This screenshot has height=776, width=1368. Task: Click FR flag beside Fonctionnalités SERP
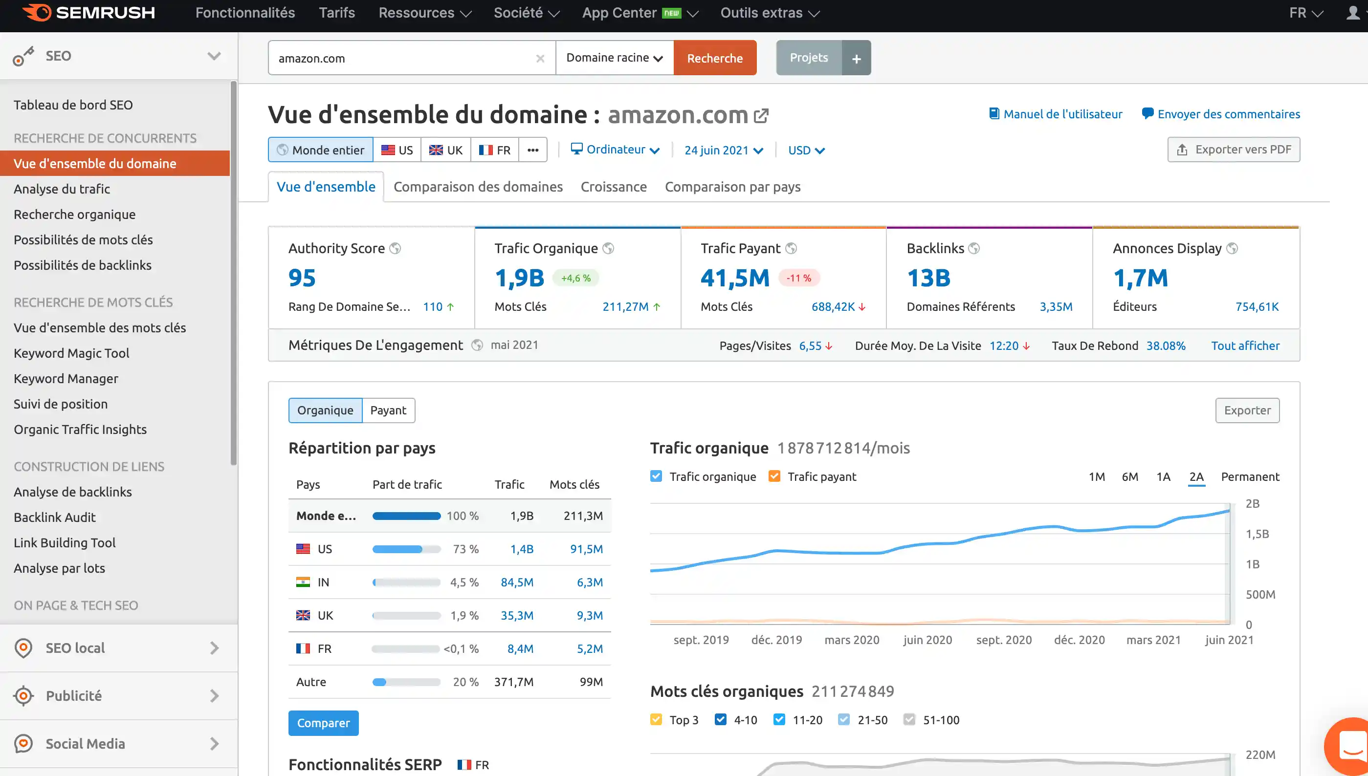coord(464,765)
